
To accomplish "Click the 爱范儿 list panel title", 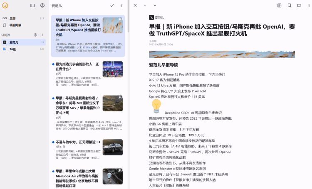I will point(57,5).
